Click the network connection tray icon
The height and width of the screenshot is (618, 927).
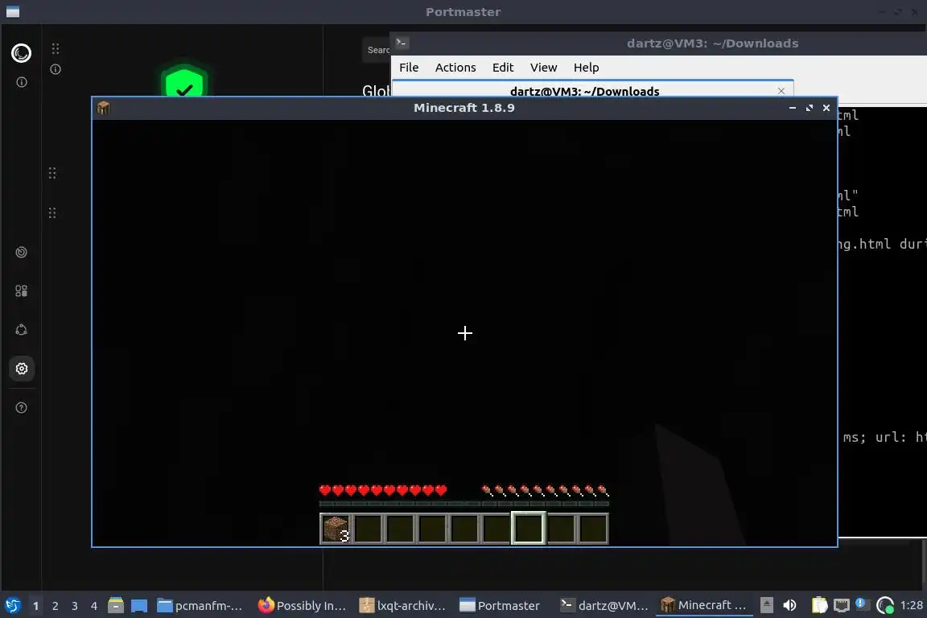pyautogui.click(x=841, y=605)
